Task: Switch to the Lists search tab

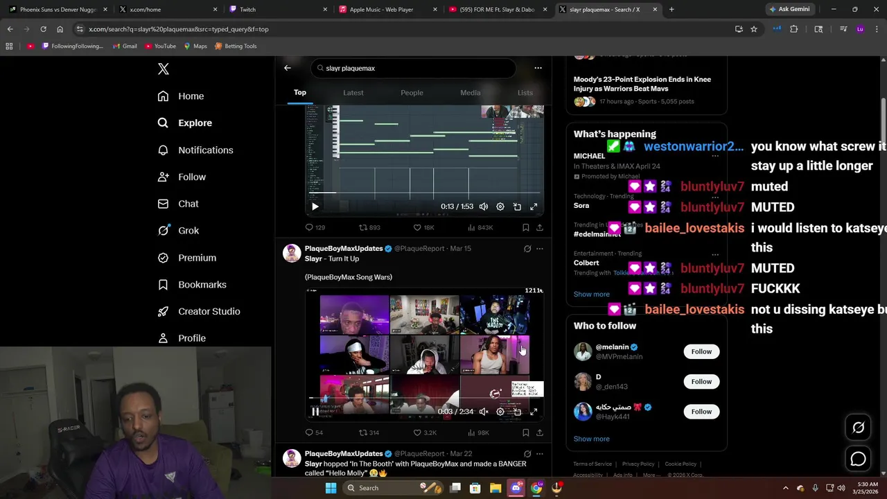Action: (x=525, y=93)
